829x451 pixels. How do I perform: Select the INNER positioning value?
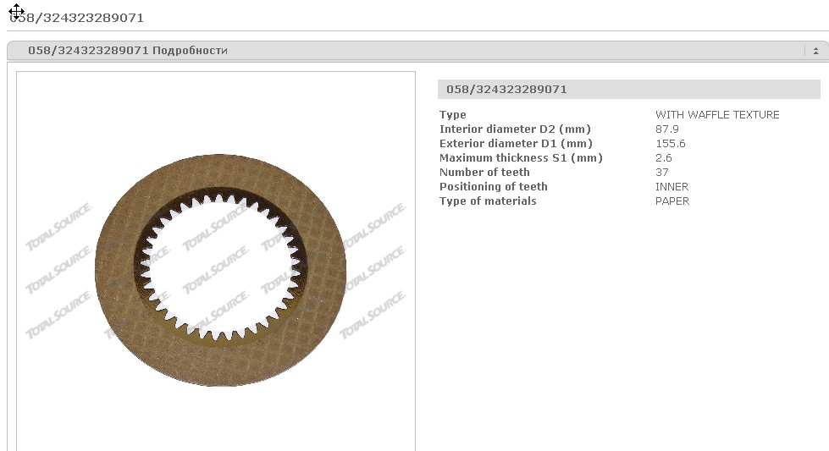671,187
